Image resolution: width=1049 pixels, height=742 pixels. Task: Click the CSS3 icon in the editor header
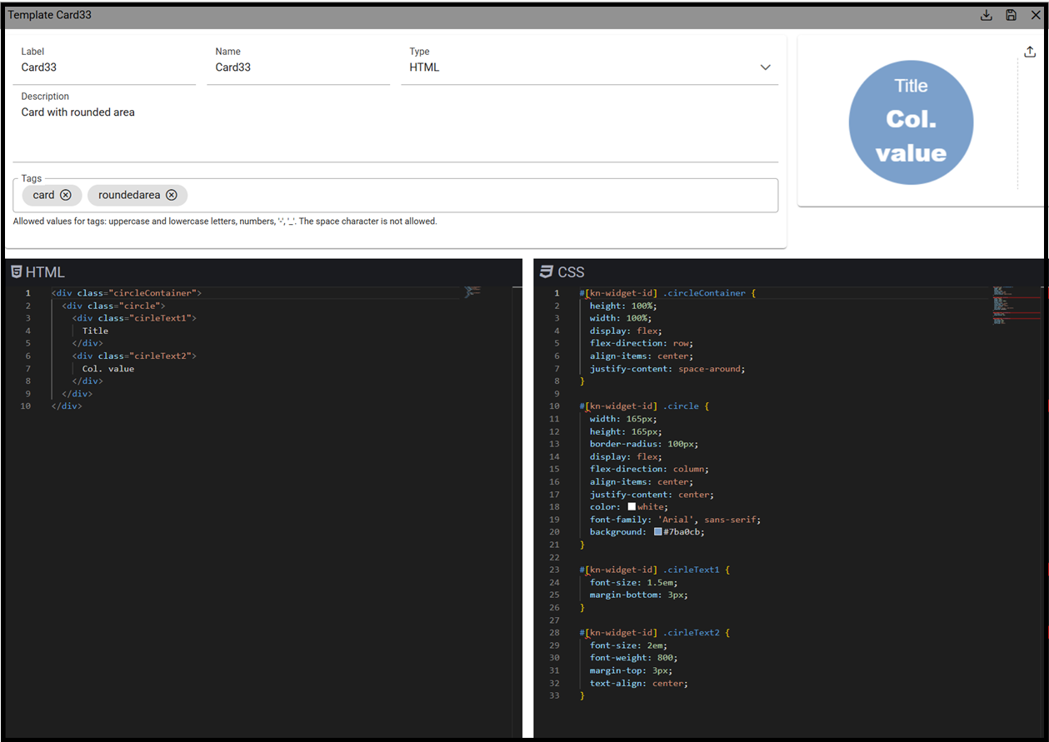point(547,271)
